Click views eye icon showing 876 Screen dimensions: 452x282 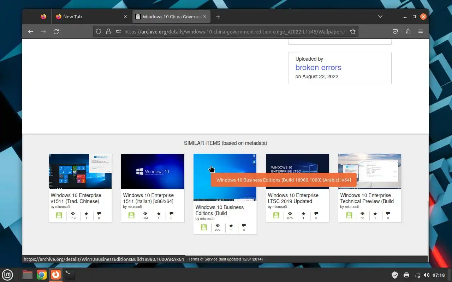tap(290, 214)
